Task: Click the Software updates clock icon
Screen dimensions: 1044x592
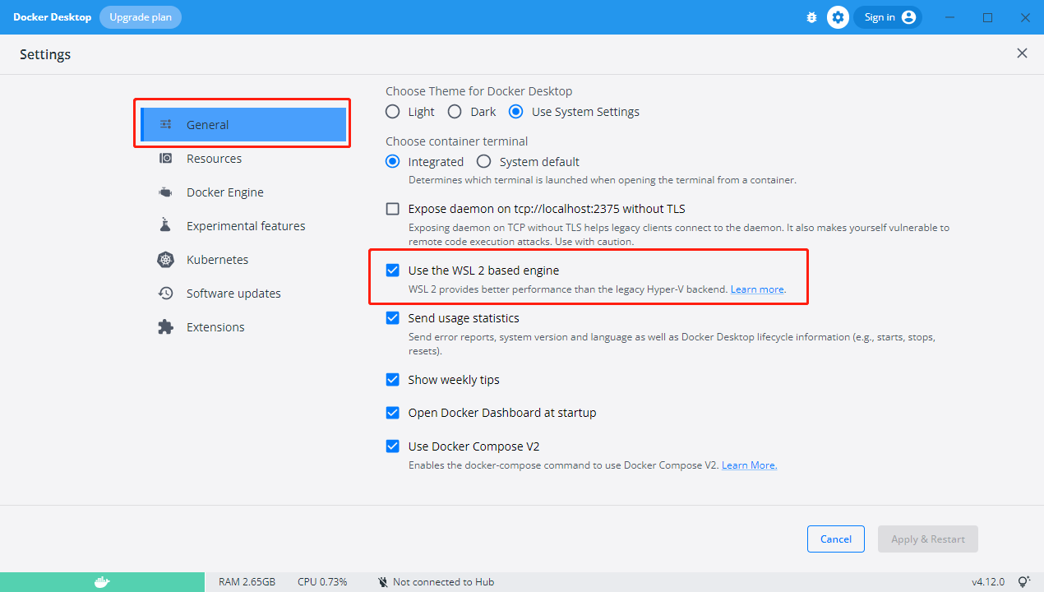Action: click(x=165, y=294)
